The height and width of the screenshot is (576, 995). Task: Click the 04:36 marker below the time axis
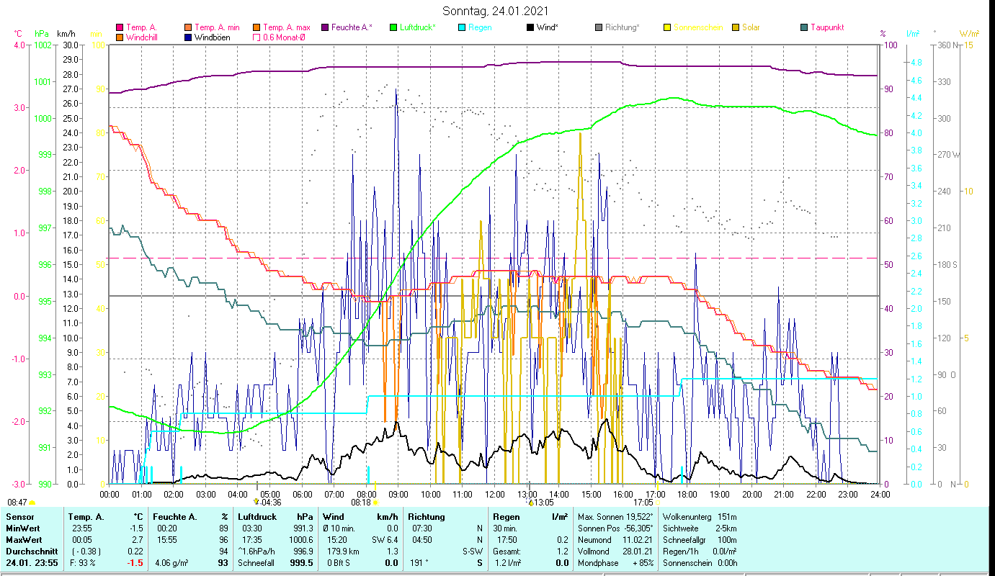267,503
